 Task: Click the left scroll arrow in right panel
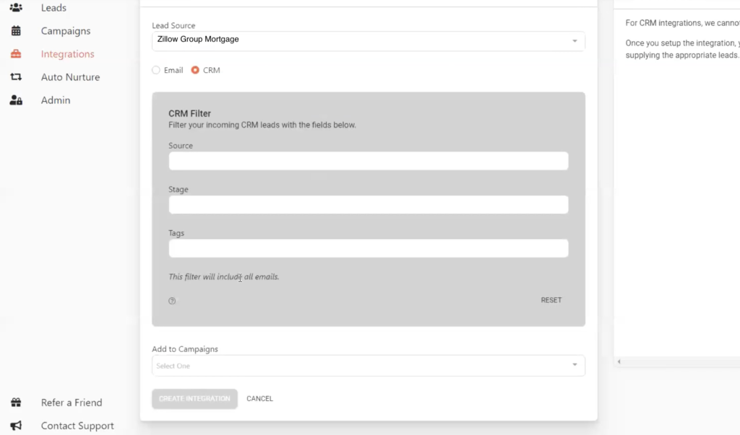click(619, 361)
